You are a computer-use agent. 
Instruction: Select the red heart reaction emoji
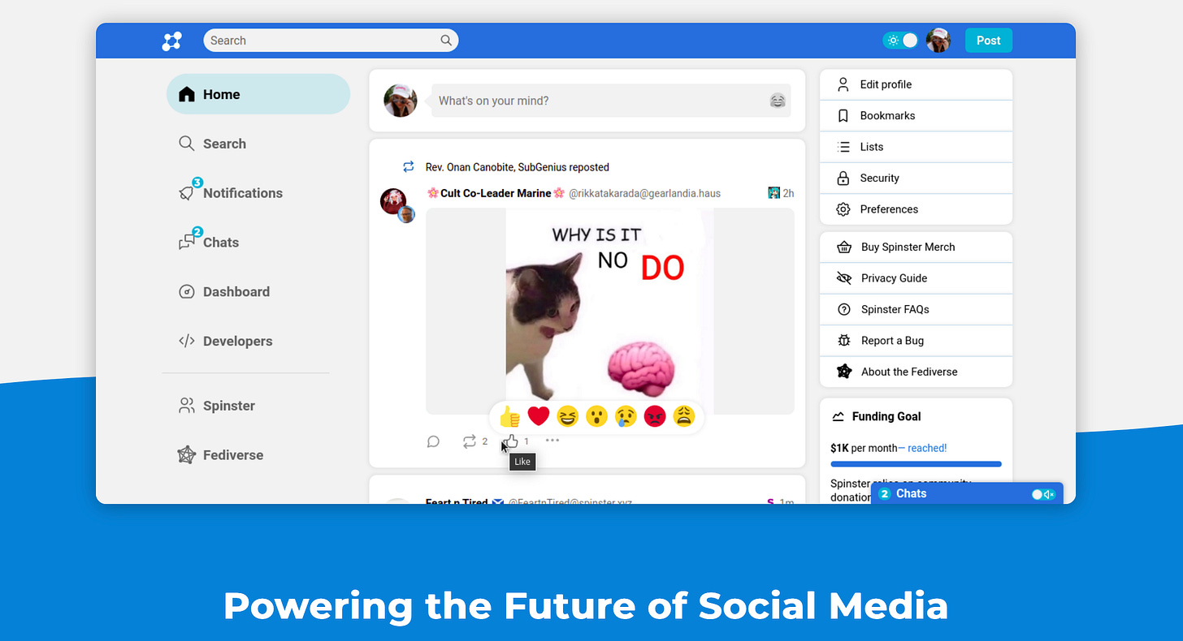tap(539, 416)
